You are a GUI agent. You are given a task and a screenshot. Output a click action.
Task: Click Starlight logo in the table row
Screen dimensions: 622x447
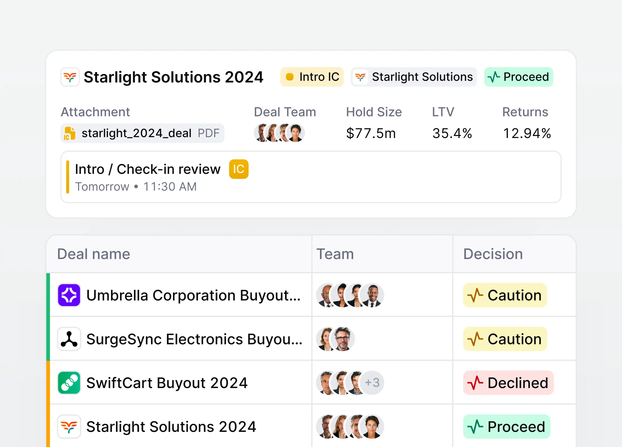click(69, 426)
